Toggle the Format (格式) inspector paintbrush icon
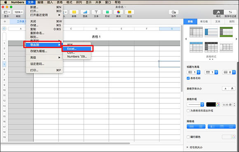This screenshot has height=152, width=239. [218, 12]
